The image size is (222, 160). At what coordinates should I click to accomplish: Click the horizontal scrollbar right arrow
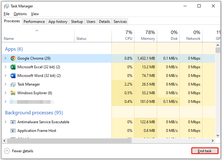pyautogui.click(x=213, y=141)
